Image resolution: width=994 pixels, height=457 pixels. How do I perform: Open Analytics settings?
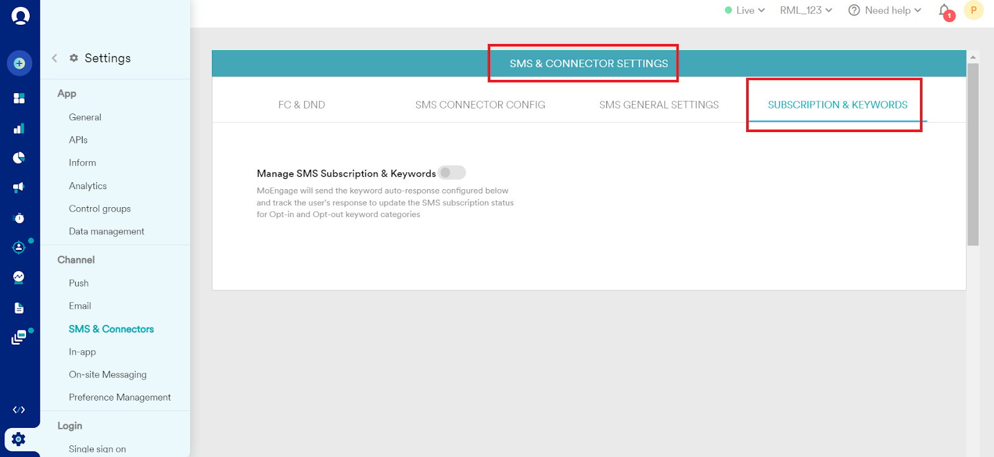[x=88, y=186]
